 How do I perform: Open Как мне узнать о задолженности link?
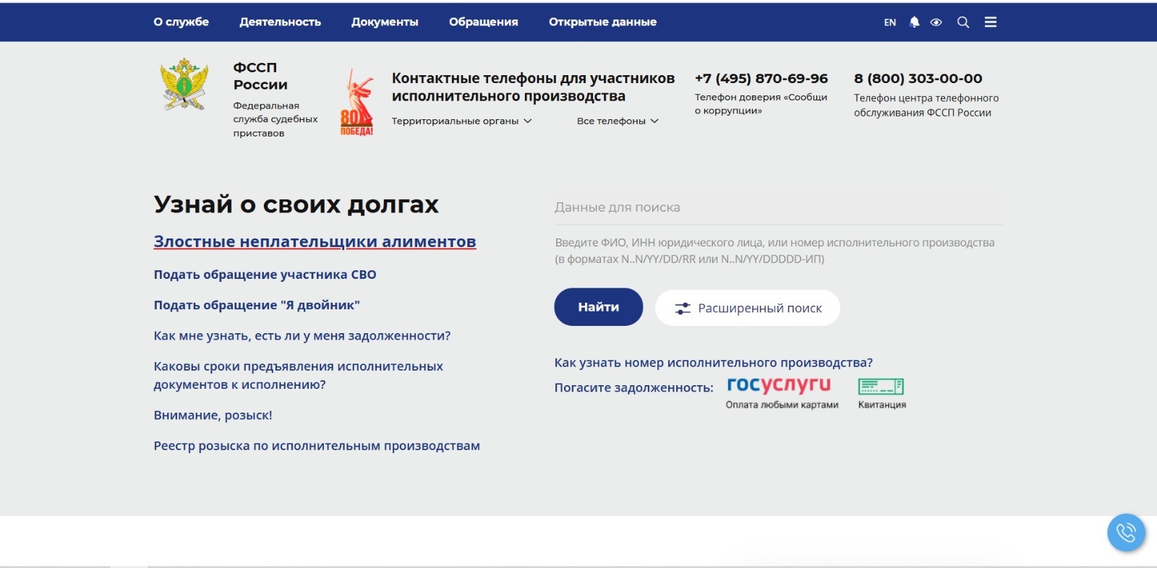pyautogui.click(x=302, y=335)
